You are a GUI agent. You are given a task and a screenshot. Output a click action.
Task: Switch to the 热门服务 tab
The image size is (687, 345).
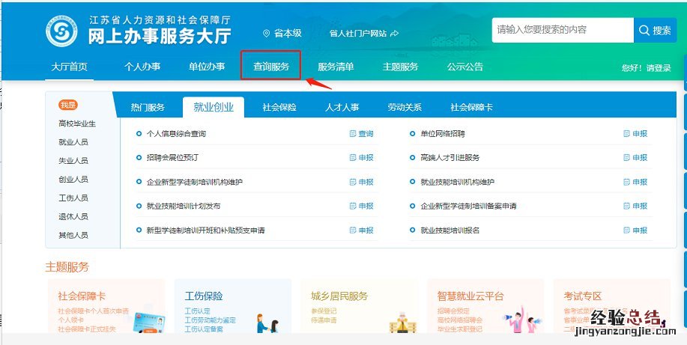pos(148,108)
